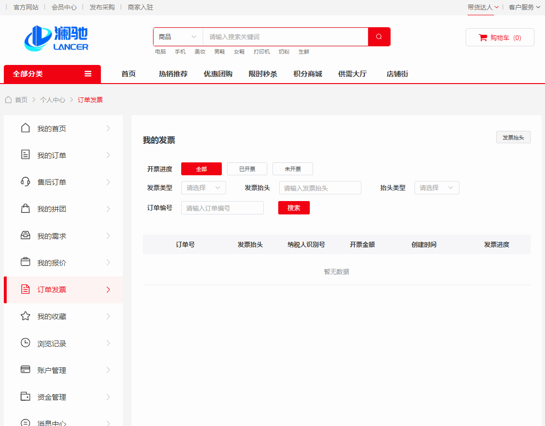Filter invoices by 已开票 status

click(247, 169)
